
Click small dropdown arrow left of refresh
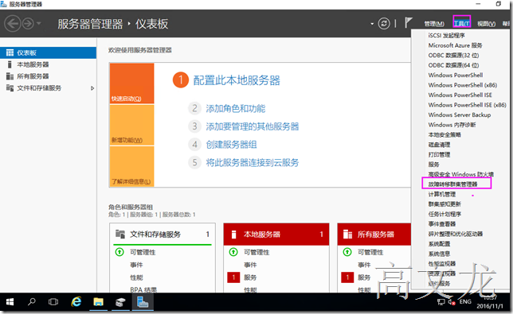(372, 24)
